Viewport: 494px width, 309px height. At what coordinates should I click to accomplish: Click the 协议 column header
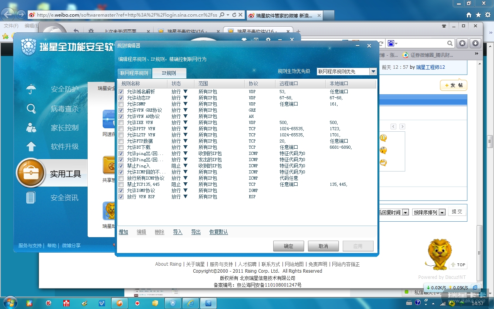click(x=260, y=84)
